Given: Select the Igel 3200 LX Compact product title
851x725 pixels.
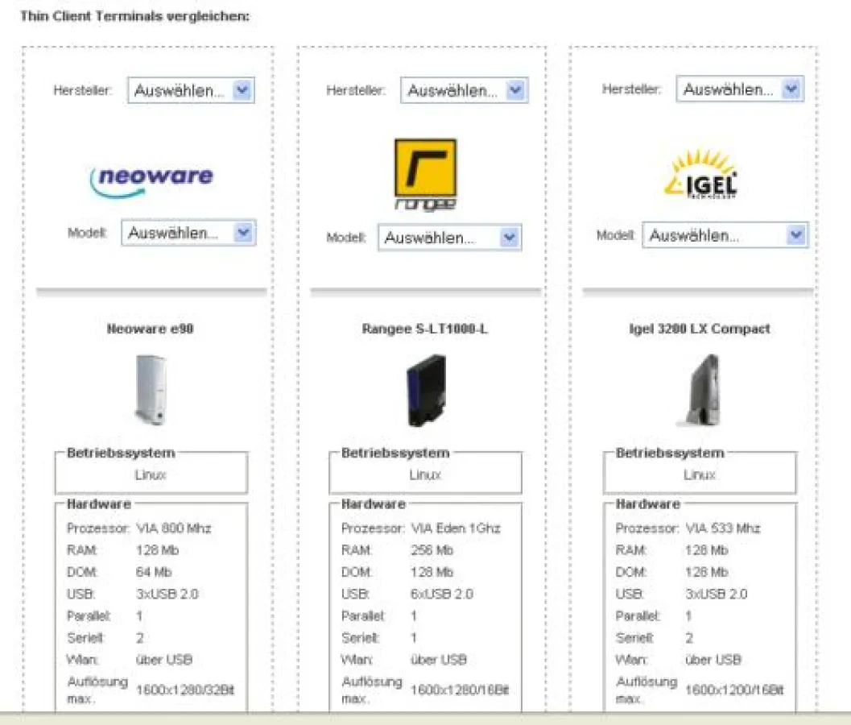Looking at the screenshot, I should click(700, 328).
